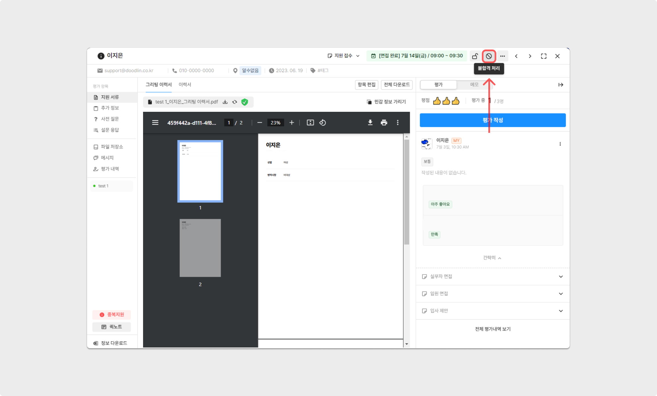Open the 지원 접수 stage dropdown

pos(344,56)
